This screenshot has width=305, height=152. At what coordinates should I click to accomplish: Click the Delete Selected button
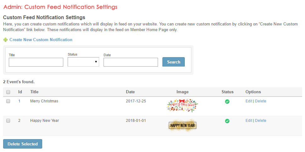(x=23, y=144)
